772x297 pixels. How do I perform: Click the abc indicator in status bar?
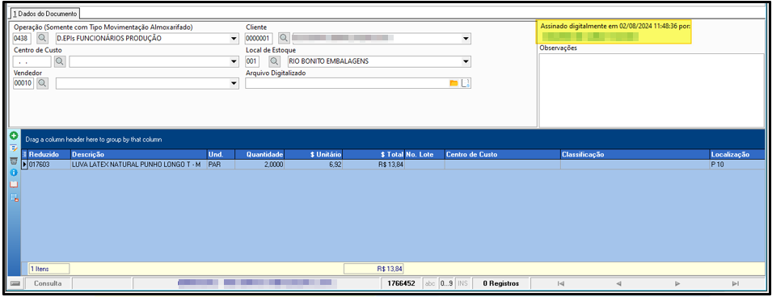tap(430, 284)
